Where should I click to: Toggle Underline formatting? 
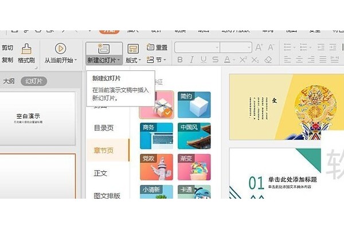204,60
